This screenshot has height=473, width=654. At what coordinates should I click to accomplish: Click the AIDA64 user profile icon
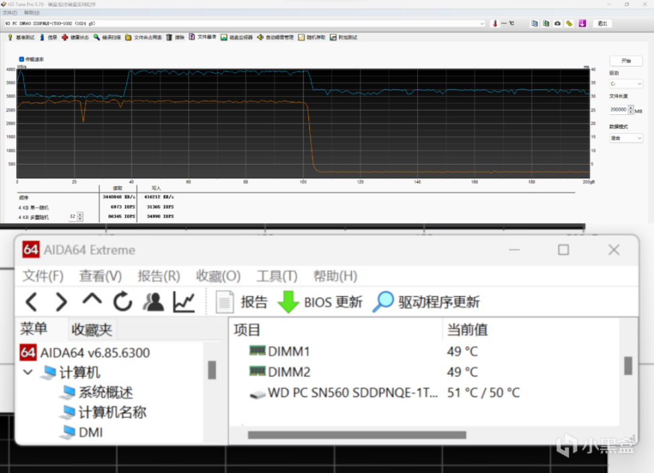tap(153, 302)
